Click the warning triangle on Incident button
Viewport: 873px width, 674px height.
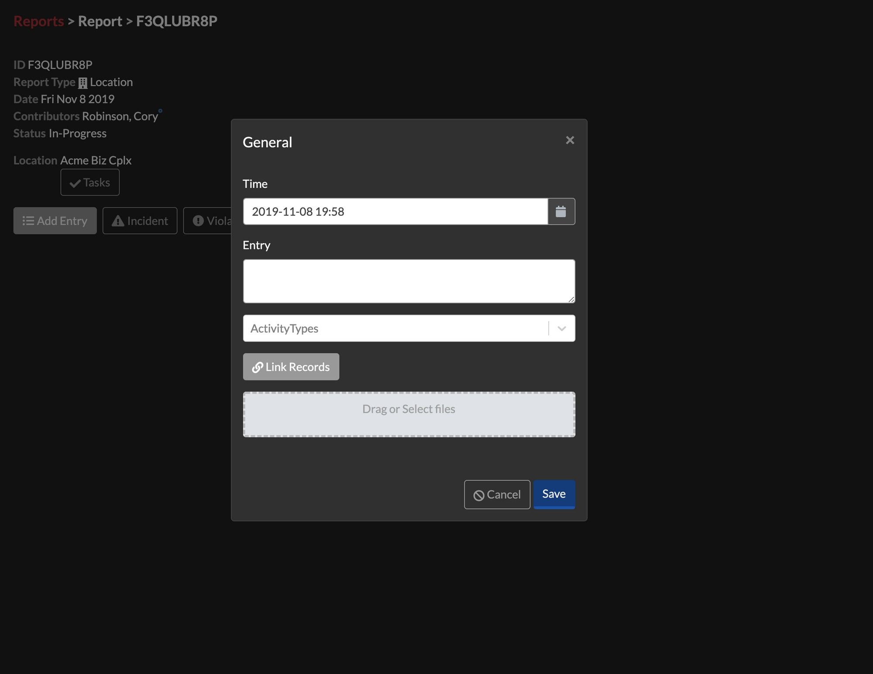[x=117, y=221]
